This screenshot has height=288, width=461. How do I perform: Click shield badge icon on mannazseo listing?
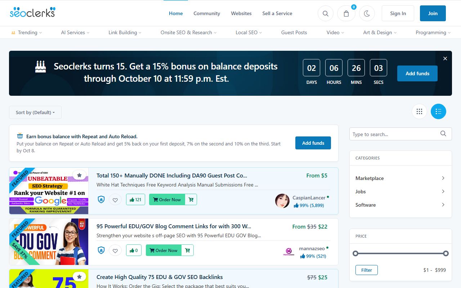pos(101,250)
